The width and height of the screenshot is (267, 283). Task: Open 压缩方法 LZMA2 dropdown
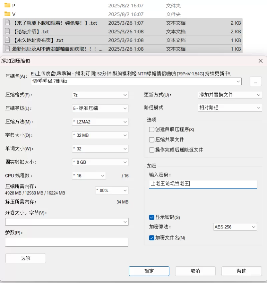coord(100,122)
